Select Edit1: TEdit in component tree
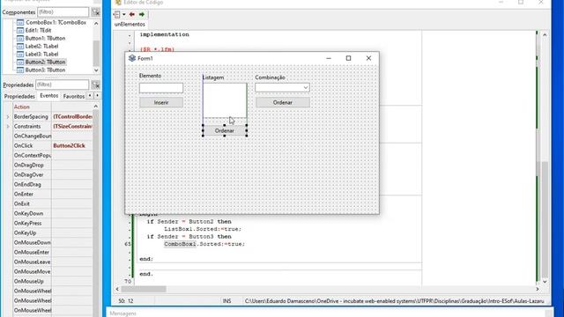This screenshot has width=564, height=317. pyautogui.click(x=38, y=30)
